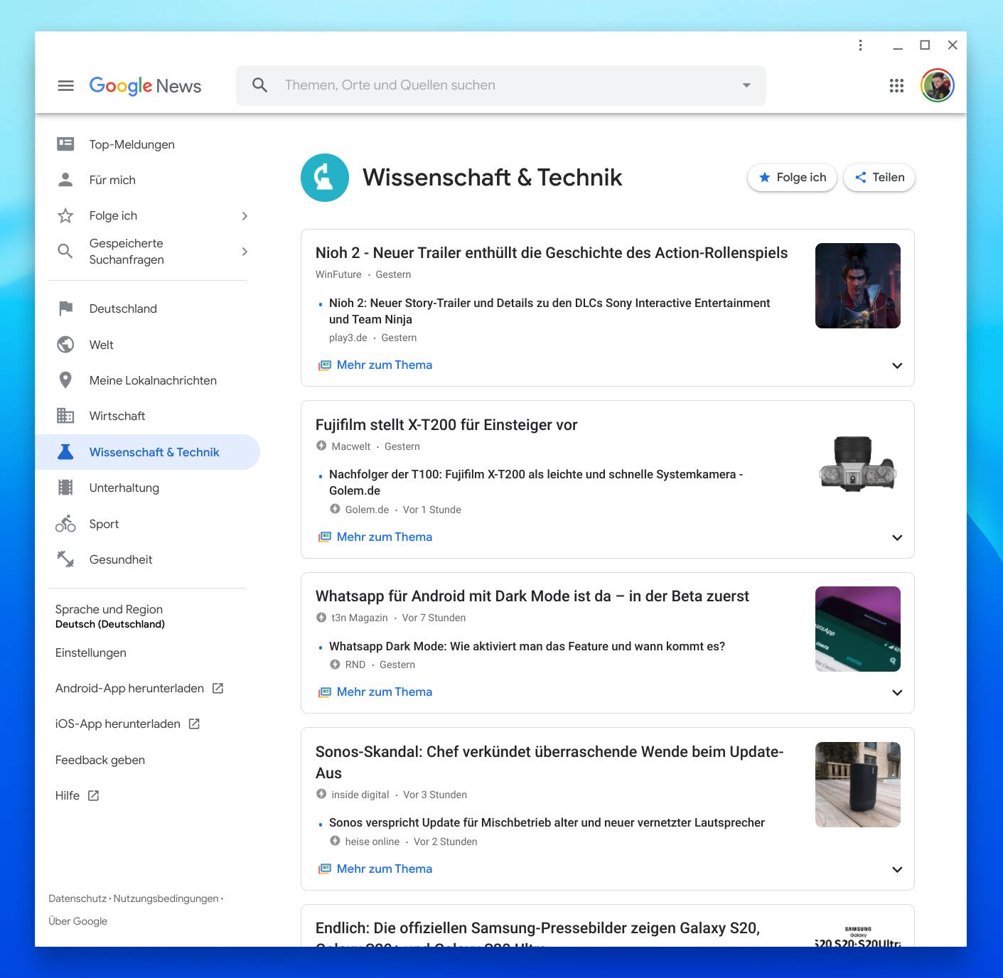1003x978 pixels.
Task: Click the Wirtschaft building icon
Action: pos(65,416)
